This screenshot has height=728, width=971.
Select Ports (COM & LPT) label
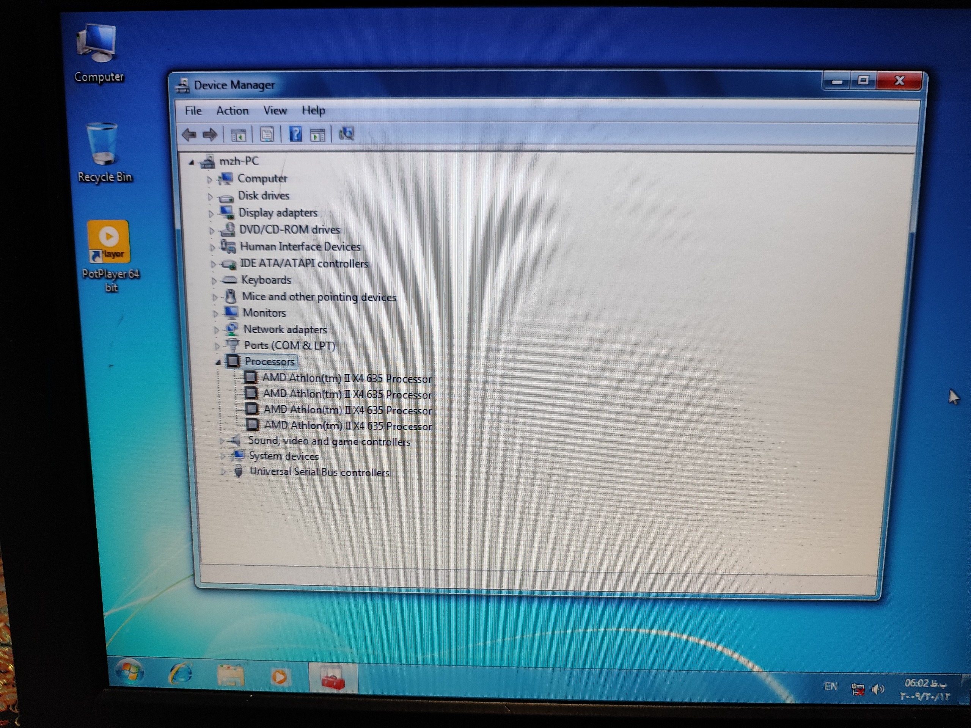point(290,346)
